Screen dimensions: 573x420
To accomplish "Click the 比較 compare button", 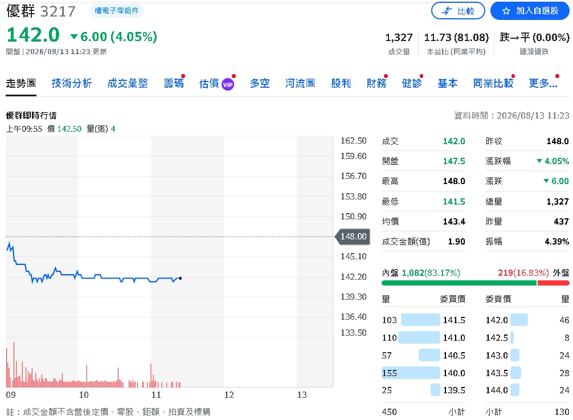I will pos(458,11).
